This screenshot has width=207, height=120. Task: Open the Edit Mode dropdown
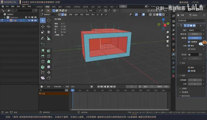pos(49,14)
